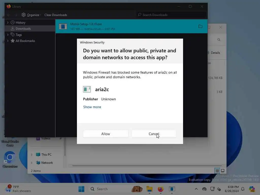This screenshot has width=260, height=195.
Task: Click the aria2c app icon in dialog
Action: pos(87,89)
